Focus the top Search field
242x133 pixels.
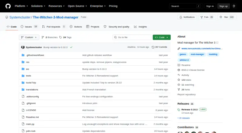(x=186, y=6)
